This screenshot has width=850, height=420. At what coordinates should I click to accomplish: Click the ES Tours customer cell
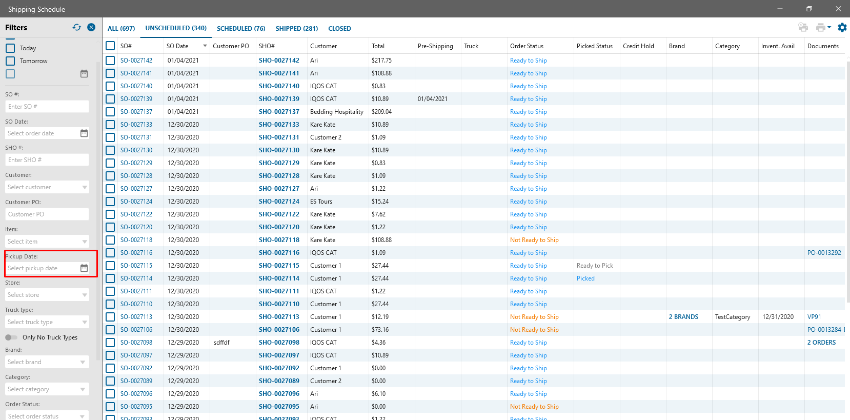pyautogui.click(x=321, y=202)
